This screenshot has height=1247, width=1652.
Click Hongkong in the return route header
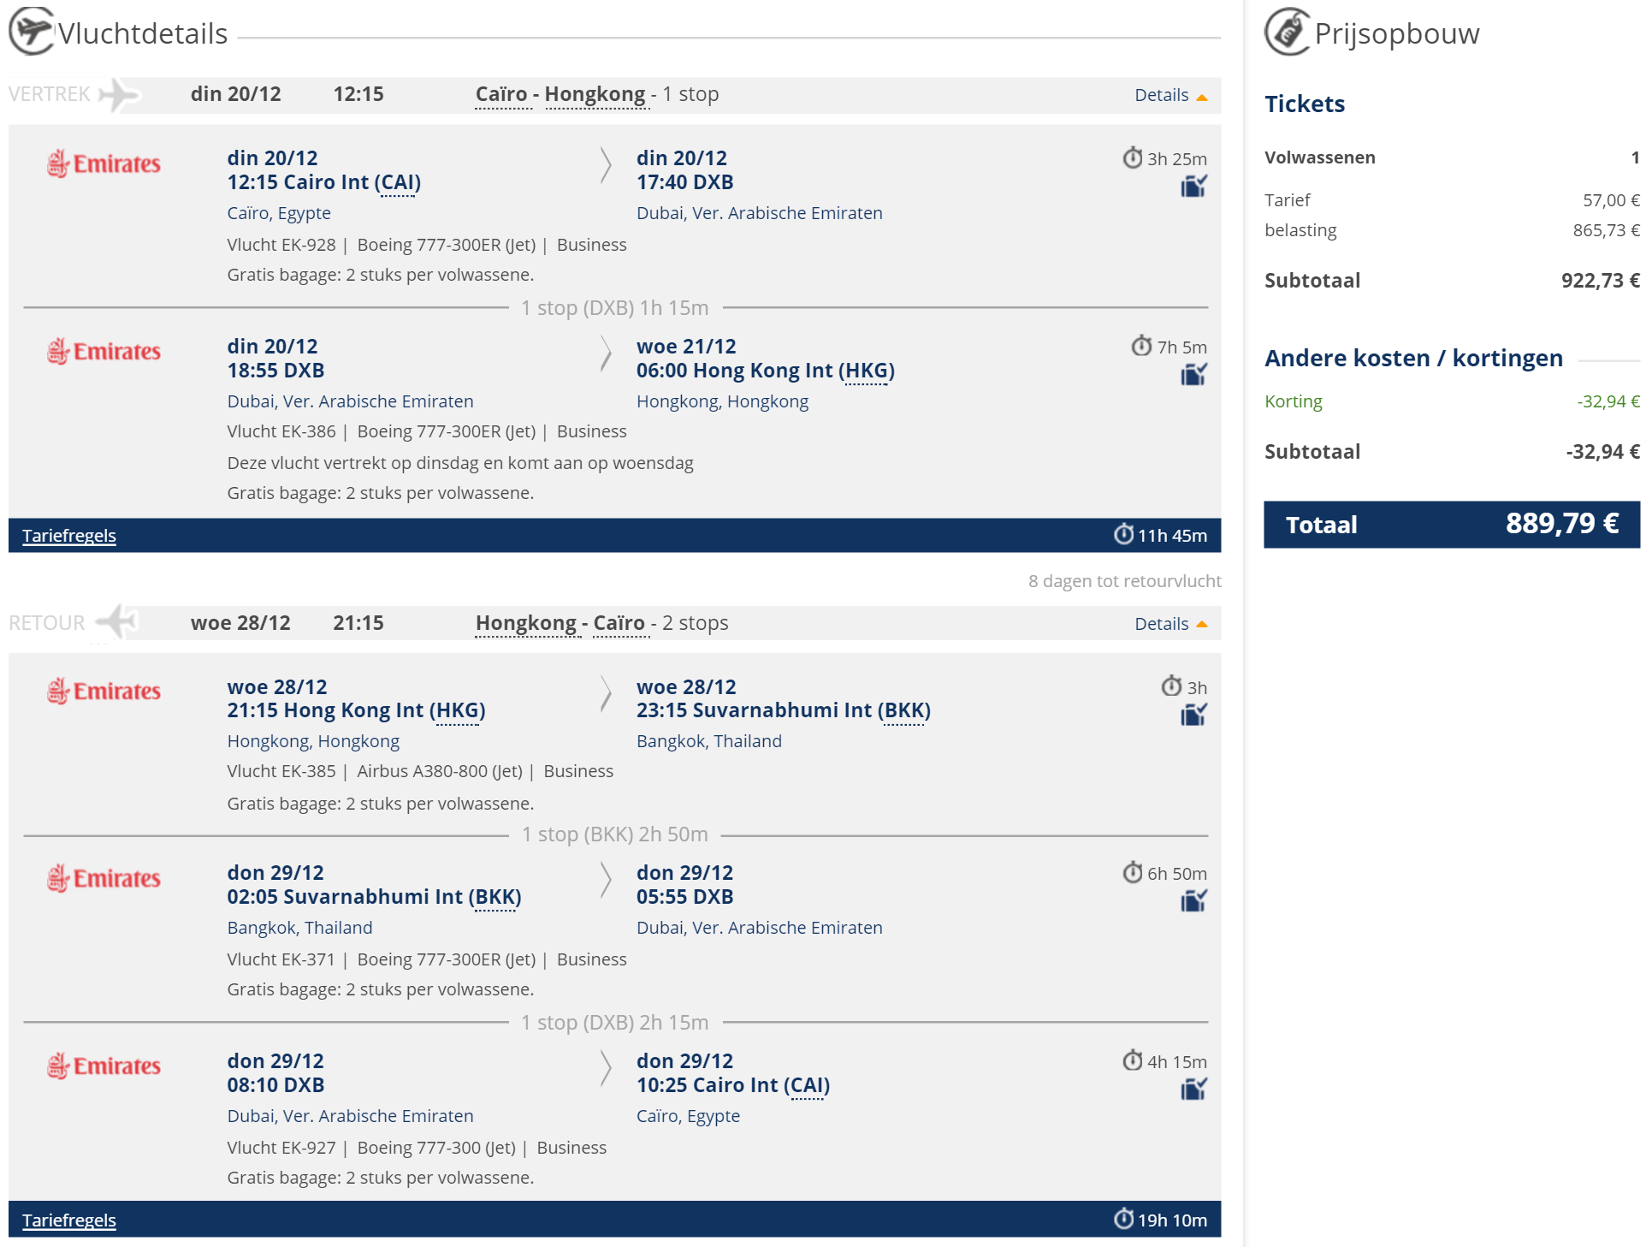[526, 623]
